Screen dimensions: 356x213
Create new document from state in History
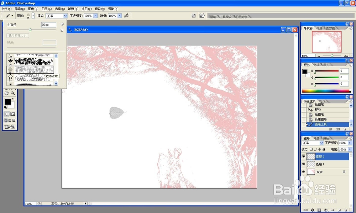click(x=330, y=129)
